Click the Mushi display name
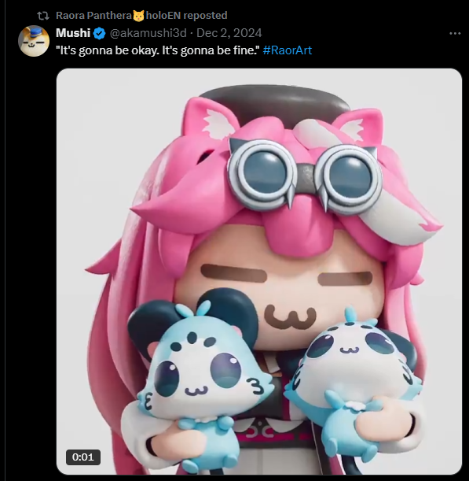Image resolution: width=469 pixels, height=481 pixels. [x=73, y=33]
